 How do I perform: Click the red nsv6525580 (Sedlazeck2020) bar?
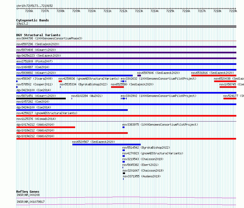click(x=118, y=87)
